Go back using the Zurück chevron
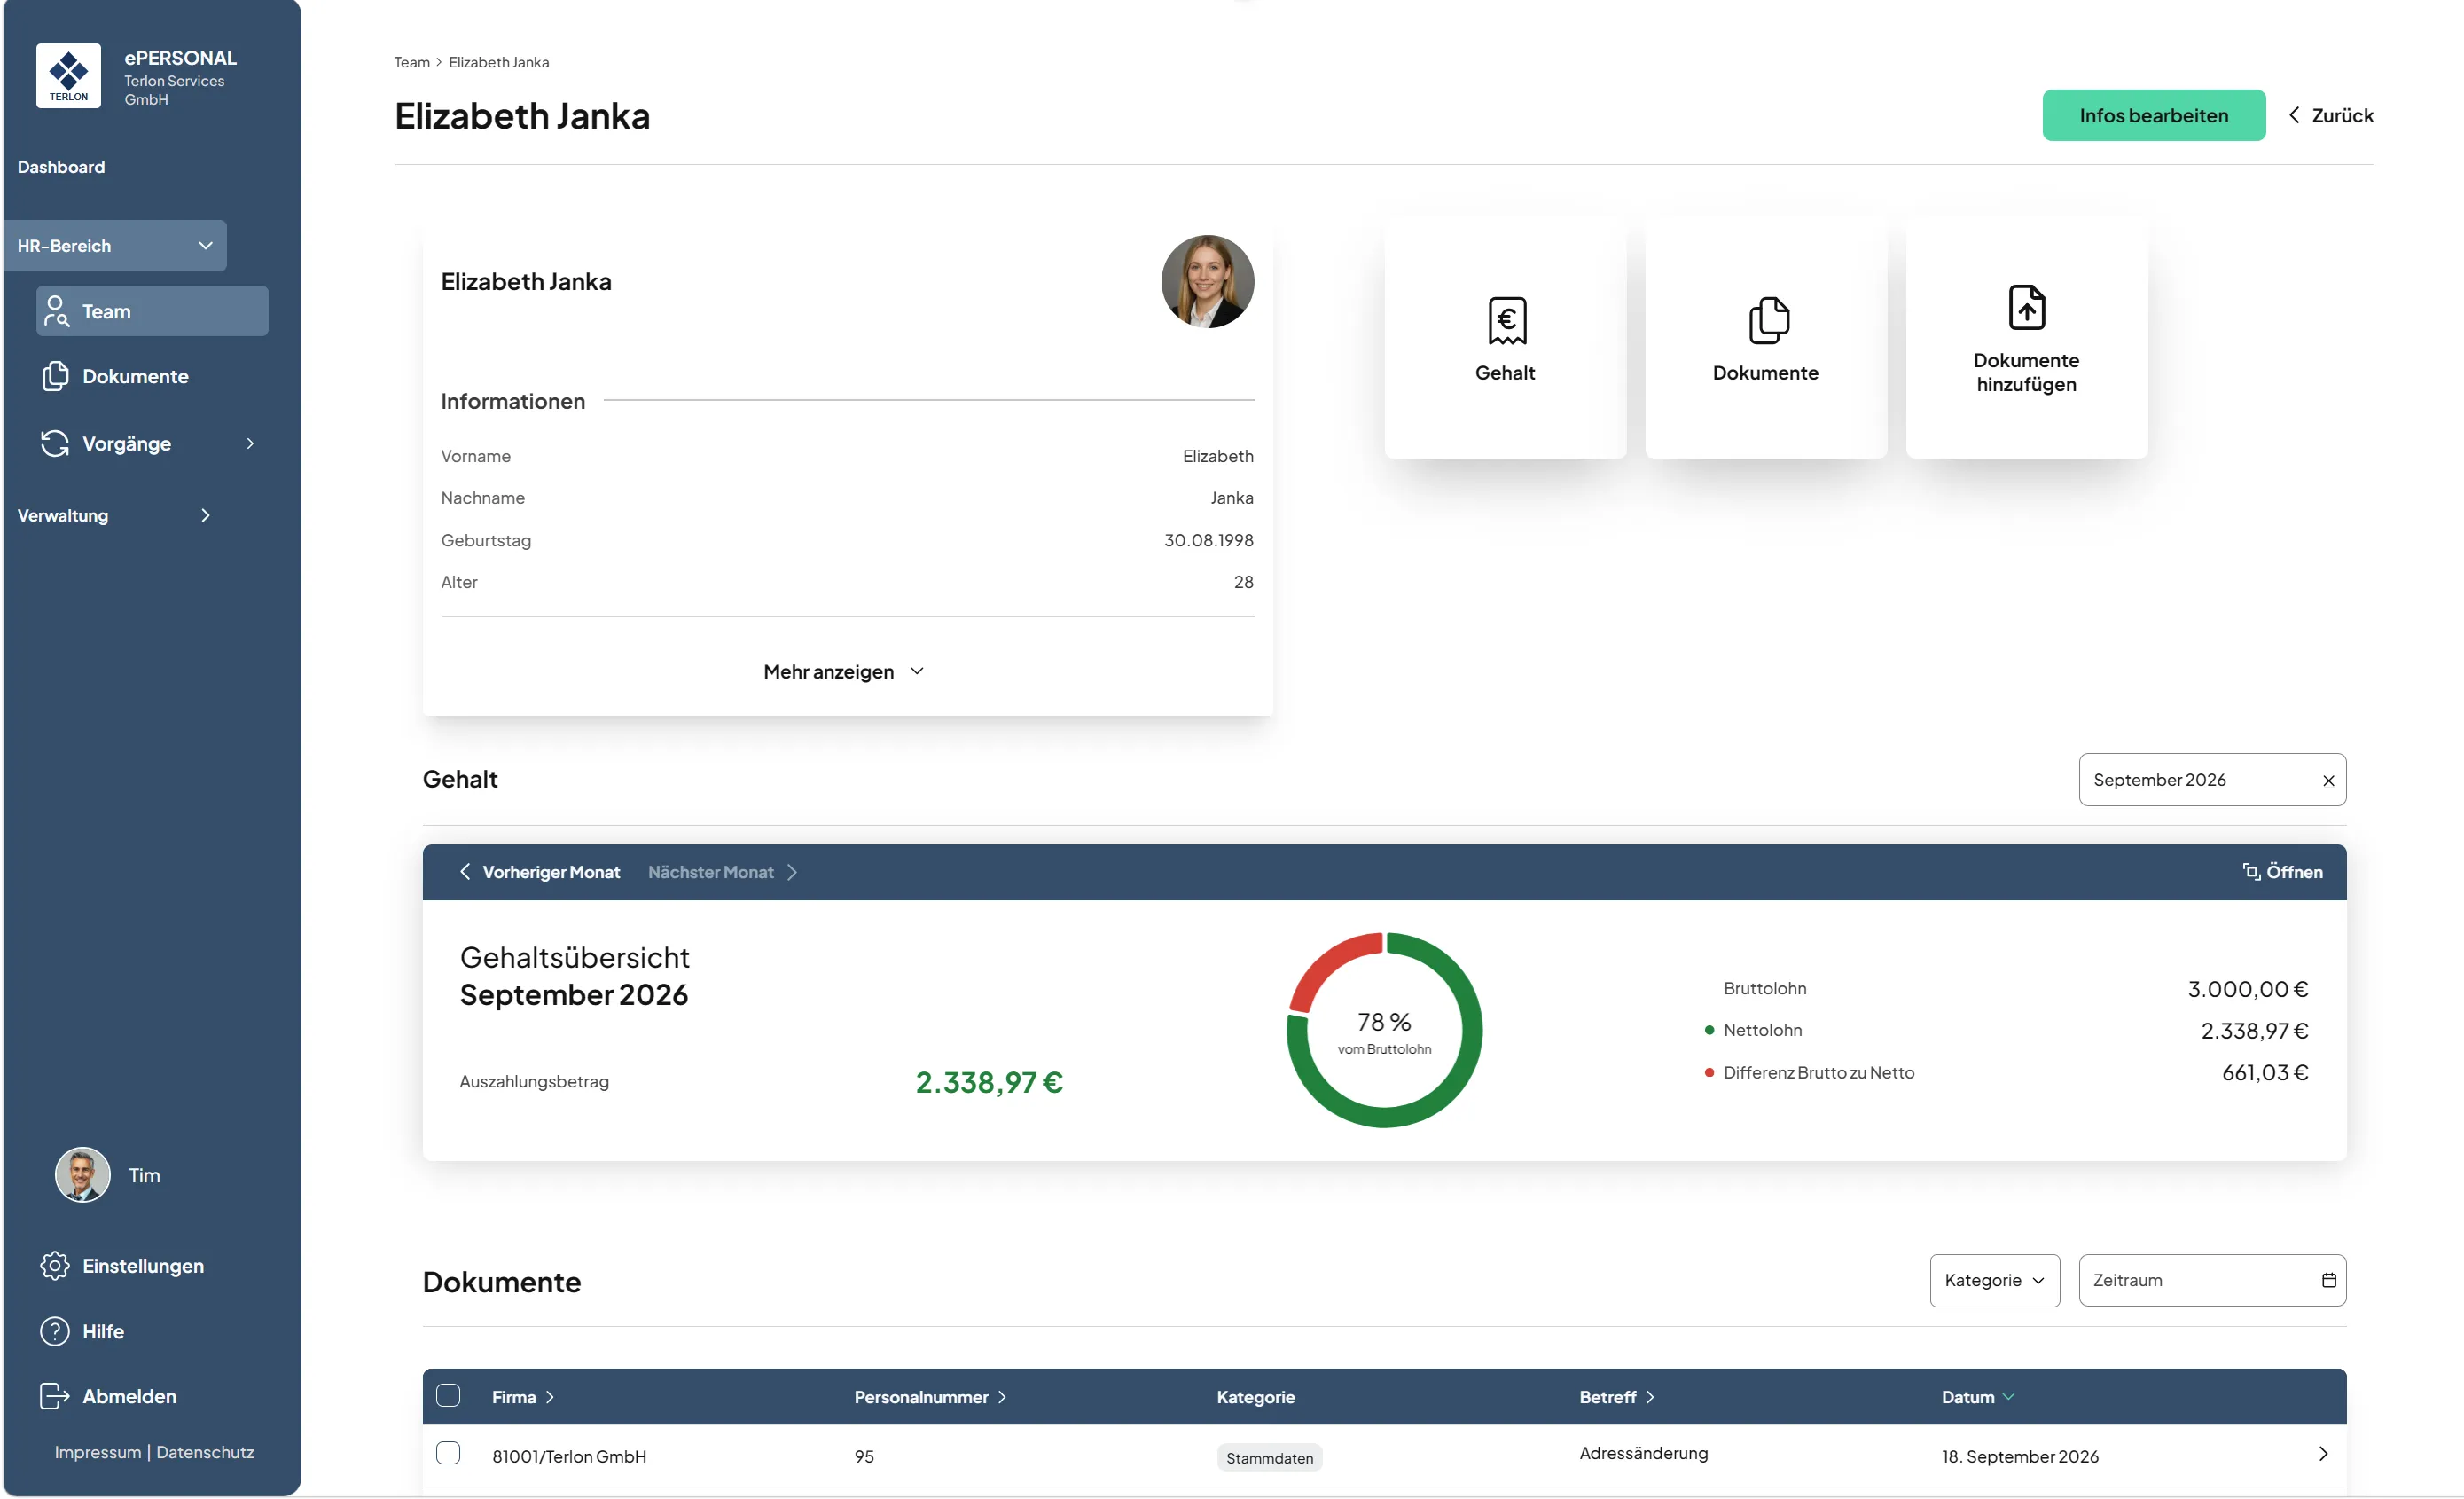Screen dimensions: 2464x1499 (x=2294, y=115)
